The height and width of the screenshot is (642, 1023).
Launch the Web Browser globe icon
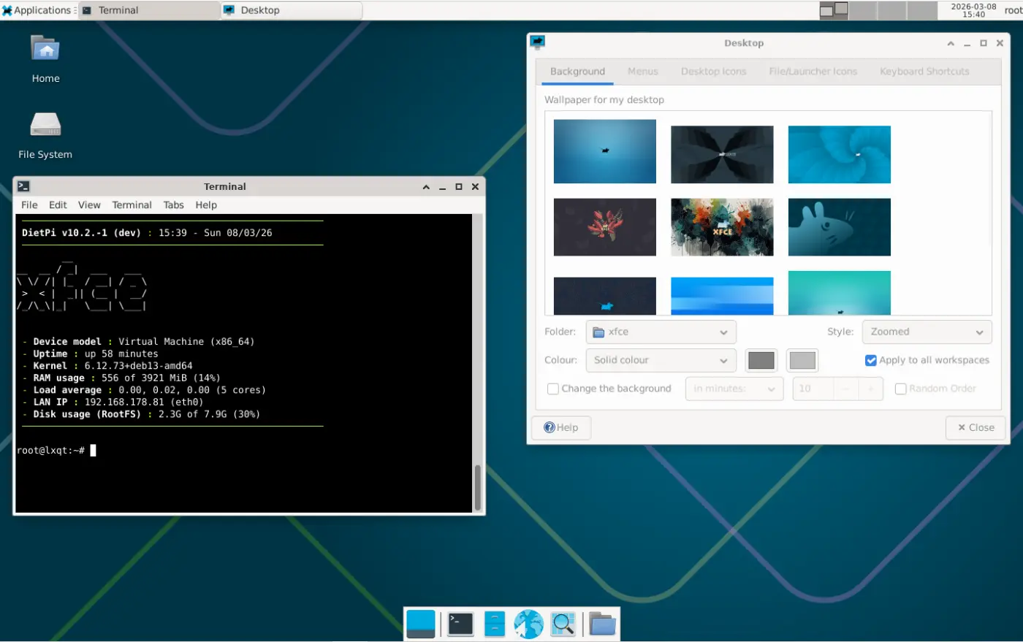pos(528,624)
